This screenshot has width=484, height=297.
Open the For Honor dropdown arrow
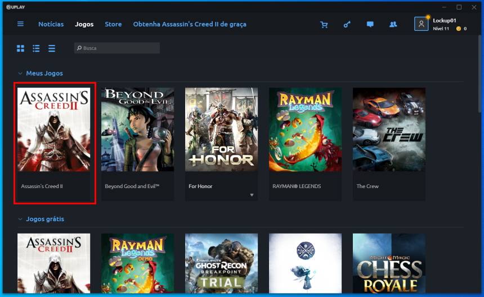[252, 195]
